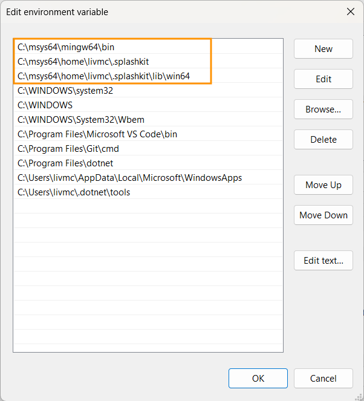Select the C:\Program Files\dotnet entry

click(x=65, y=163)
